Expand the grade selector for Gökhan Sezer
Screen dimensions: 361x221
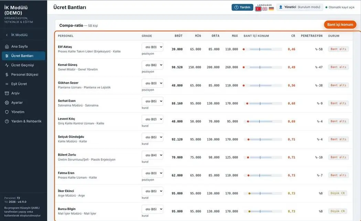pos(152,83)
